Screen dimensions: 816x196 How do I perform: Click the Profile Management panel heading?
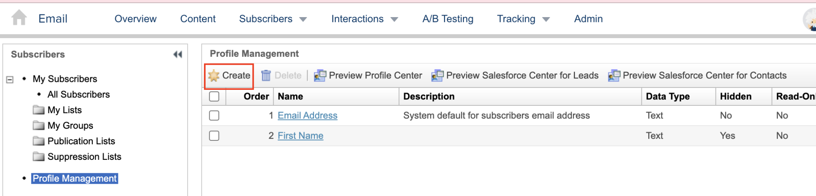(x=254, y=54)
